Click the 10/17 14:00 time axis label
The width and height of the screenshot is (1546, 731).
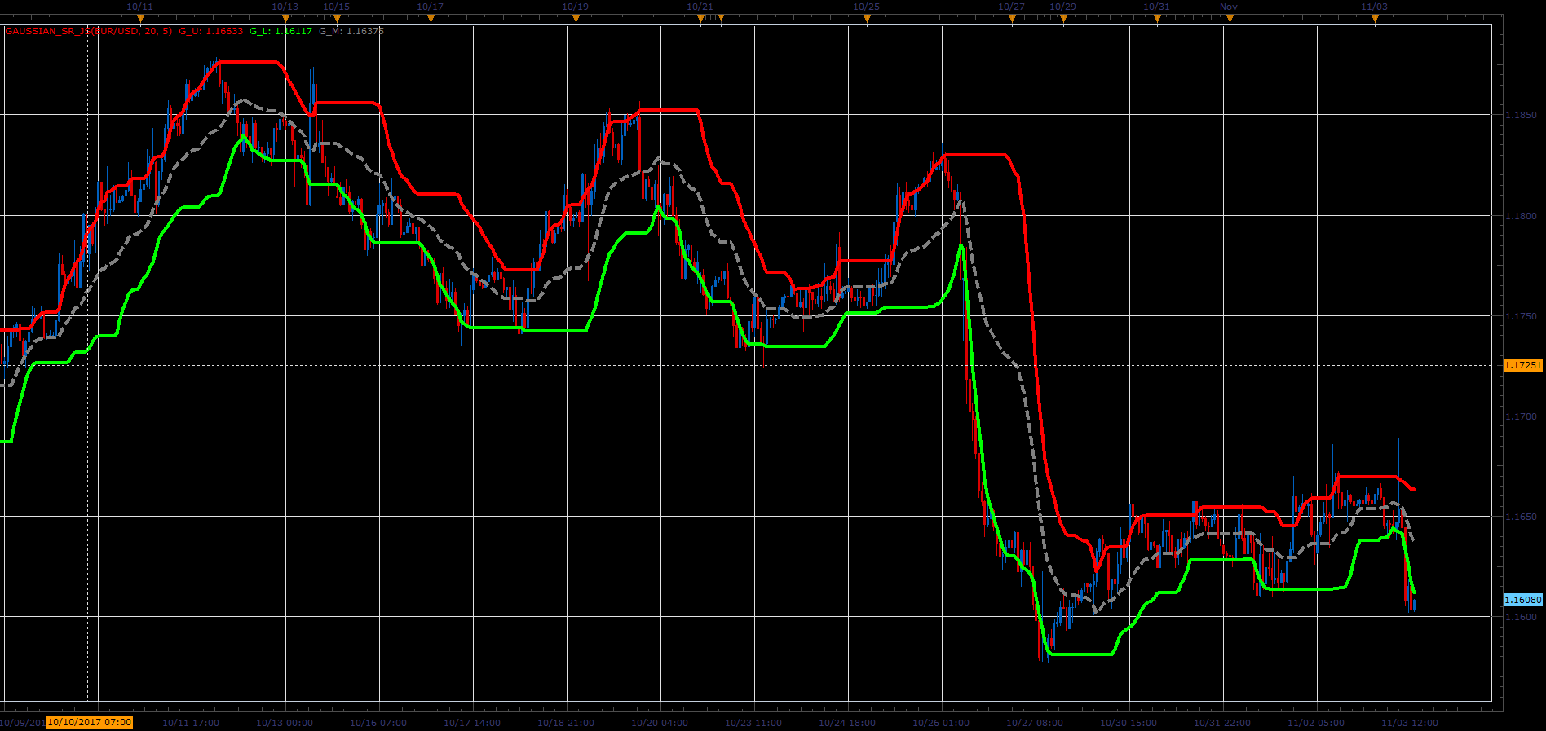click(x=472, y=723)
